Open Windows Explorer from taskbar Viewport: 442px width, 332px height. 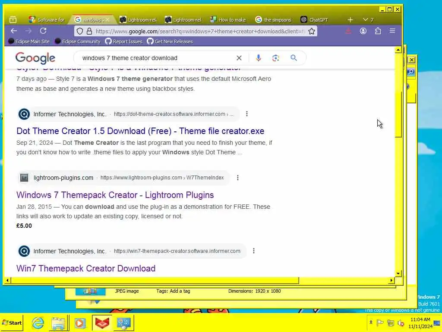click(58, 323)
